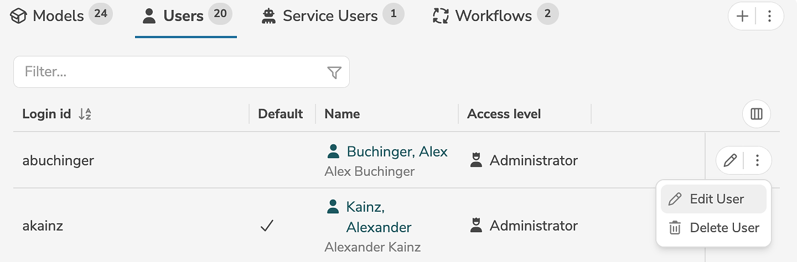Click the person icon beside Kainz, Alexander
797x262 pixels.
pos(333,207)
